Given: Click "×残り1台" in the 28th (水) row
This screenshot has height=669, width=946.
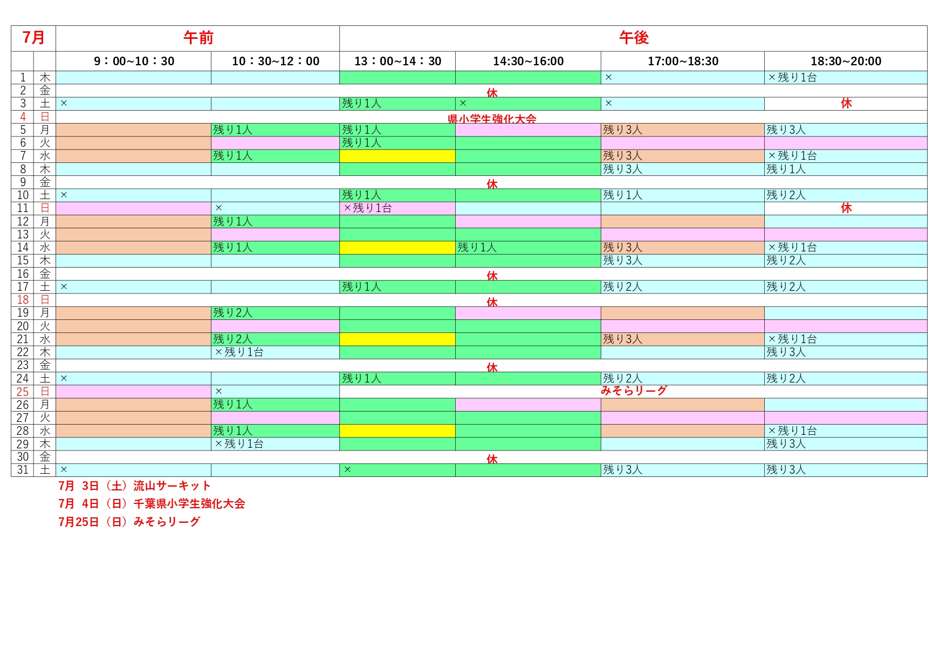Looking at the screenshot, I should [x=792, y=431].
